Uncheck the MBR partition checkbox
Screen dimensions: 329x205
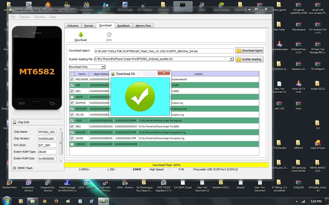click(72, 85)
